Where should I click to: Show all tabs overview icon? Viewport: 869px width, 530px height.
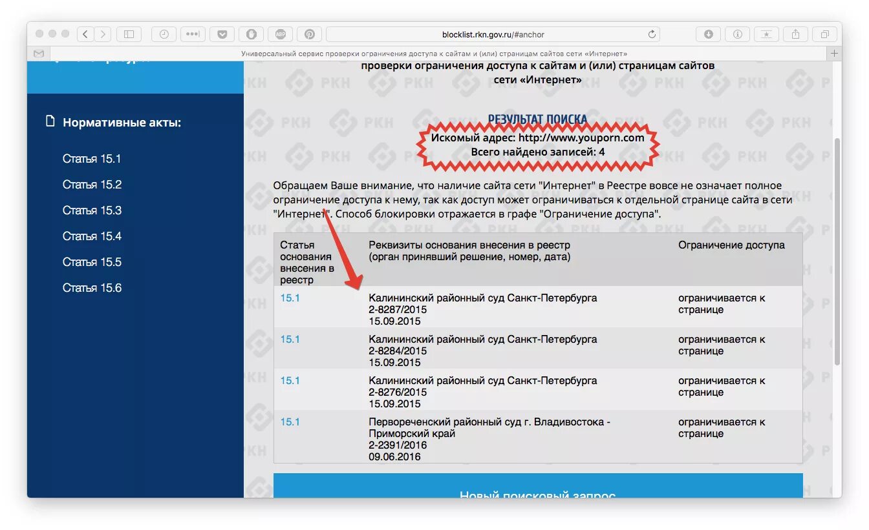click(824, 34)
